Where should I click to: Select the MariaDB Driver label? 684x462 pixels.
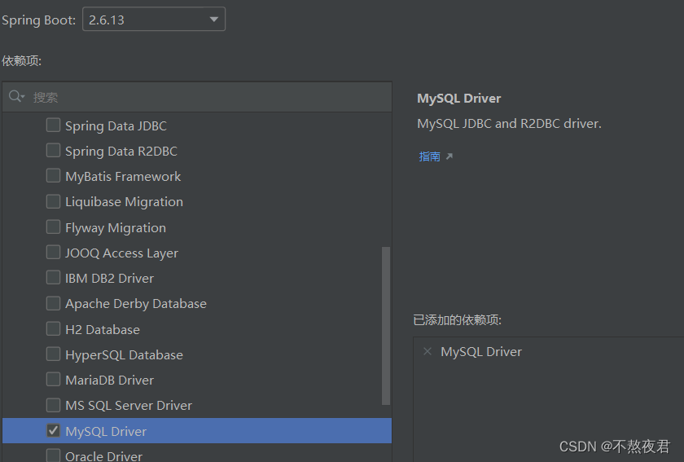pos(109,381)
